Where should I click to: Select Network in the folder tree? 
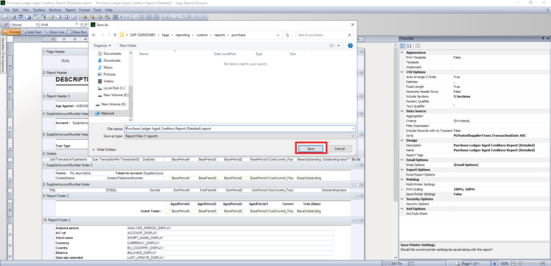point(108,113)
